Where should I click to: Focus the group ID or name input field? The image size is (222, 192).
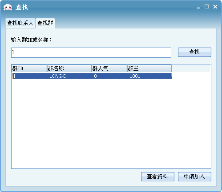tap(91, 52)
